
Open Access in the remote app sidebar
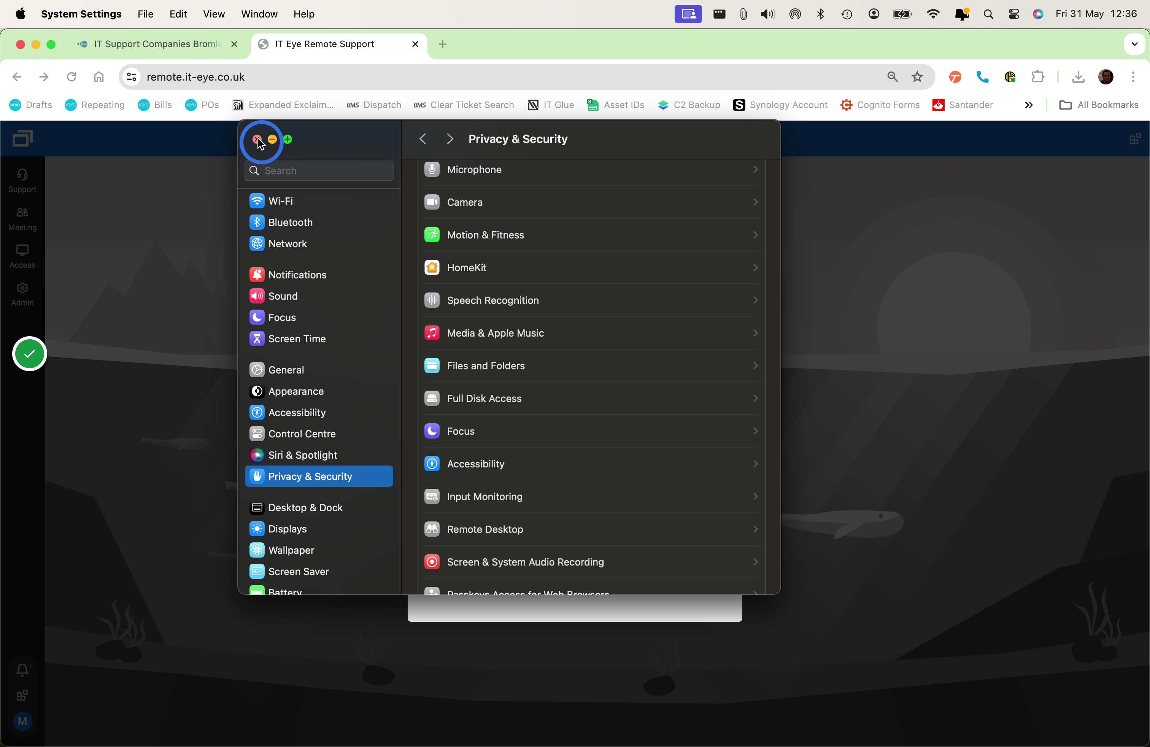(x=22, y=256)
